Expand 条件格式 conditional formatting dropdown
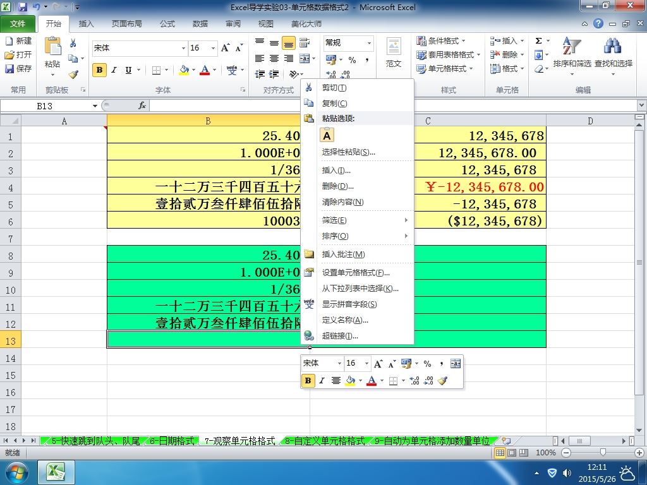 pos(463,41)
